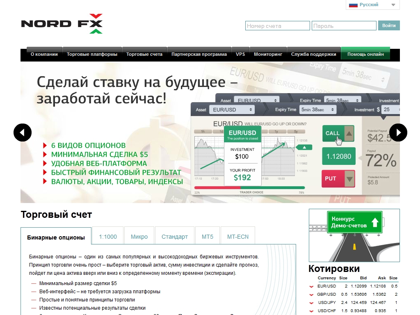
Task: Focus the Номер счета input field
Action: tap(278, 26)
